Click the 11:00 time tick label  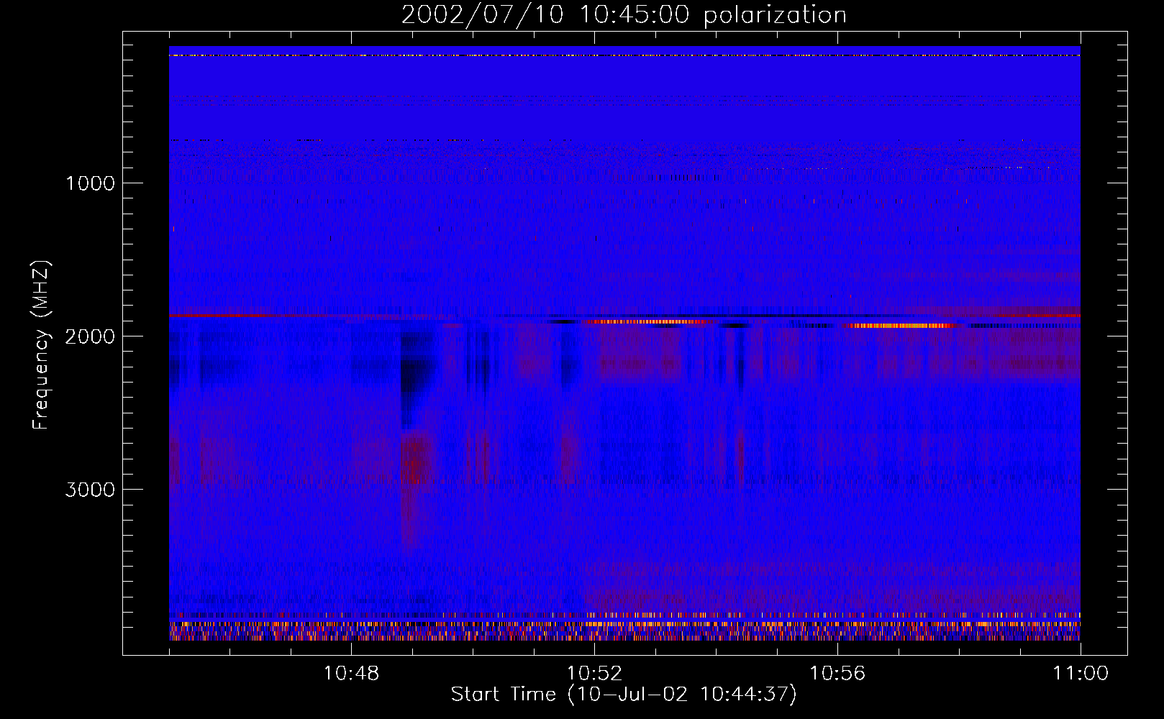(1081, 674)
